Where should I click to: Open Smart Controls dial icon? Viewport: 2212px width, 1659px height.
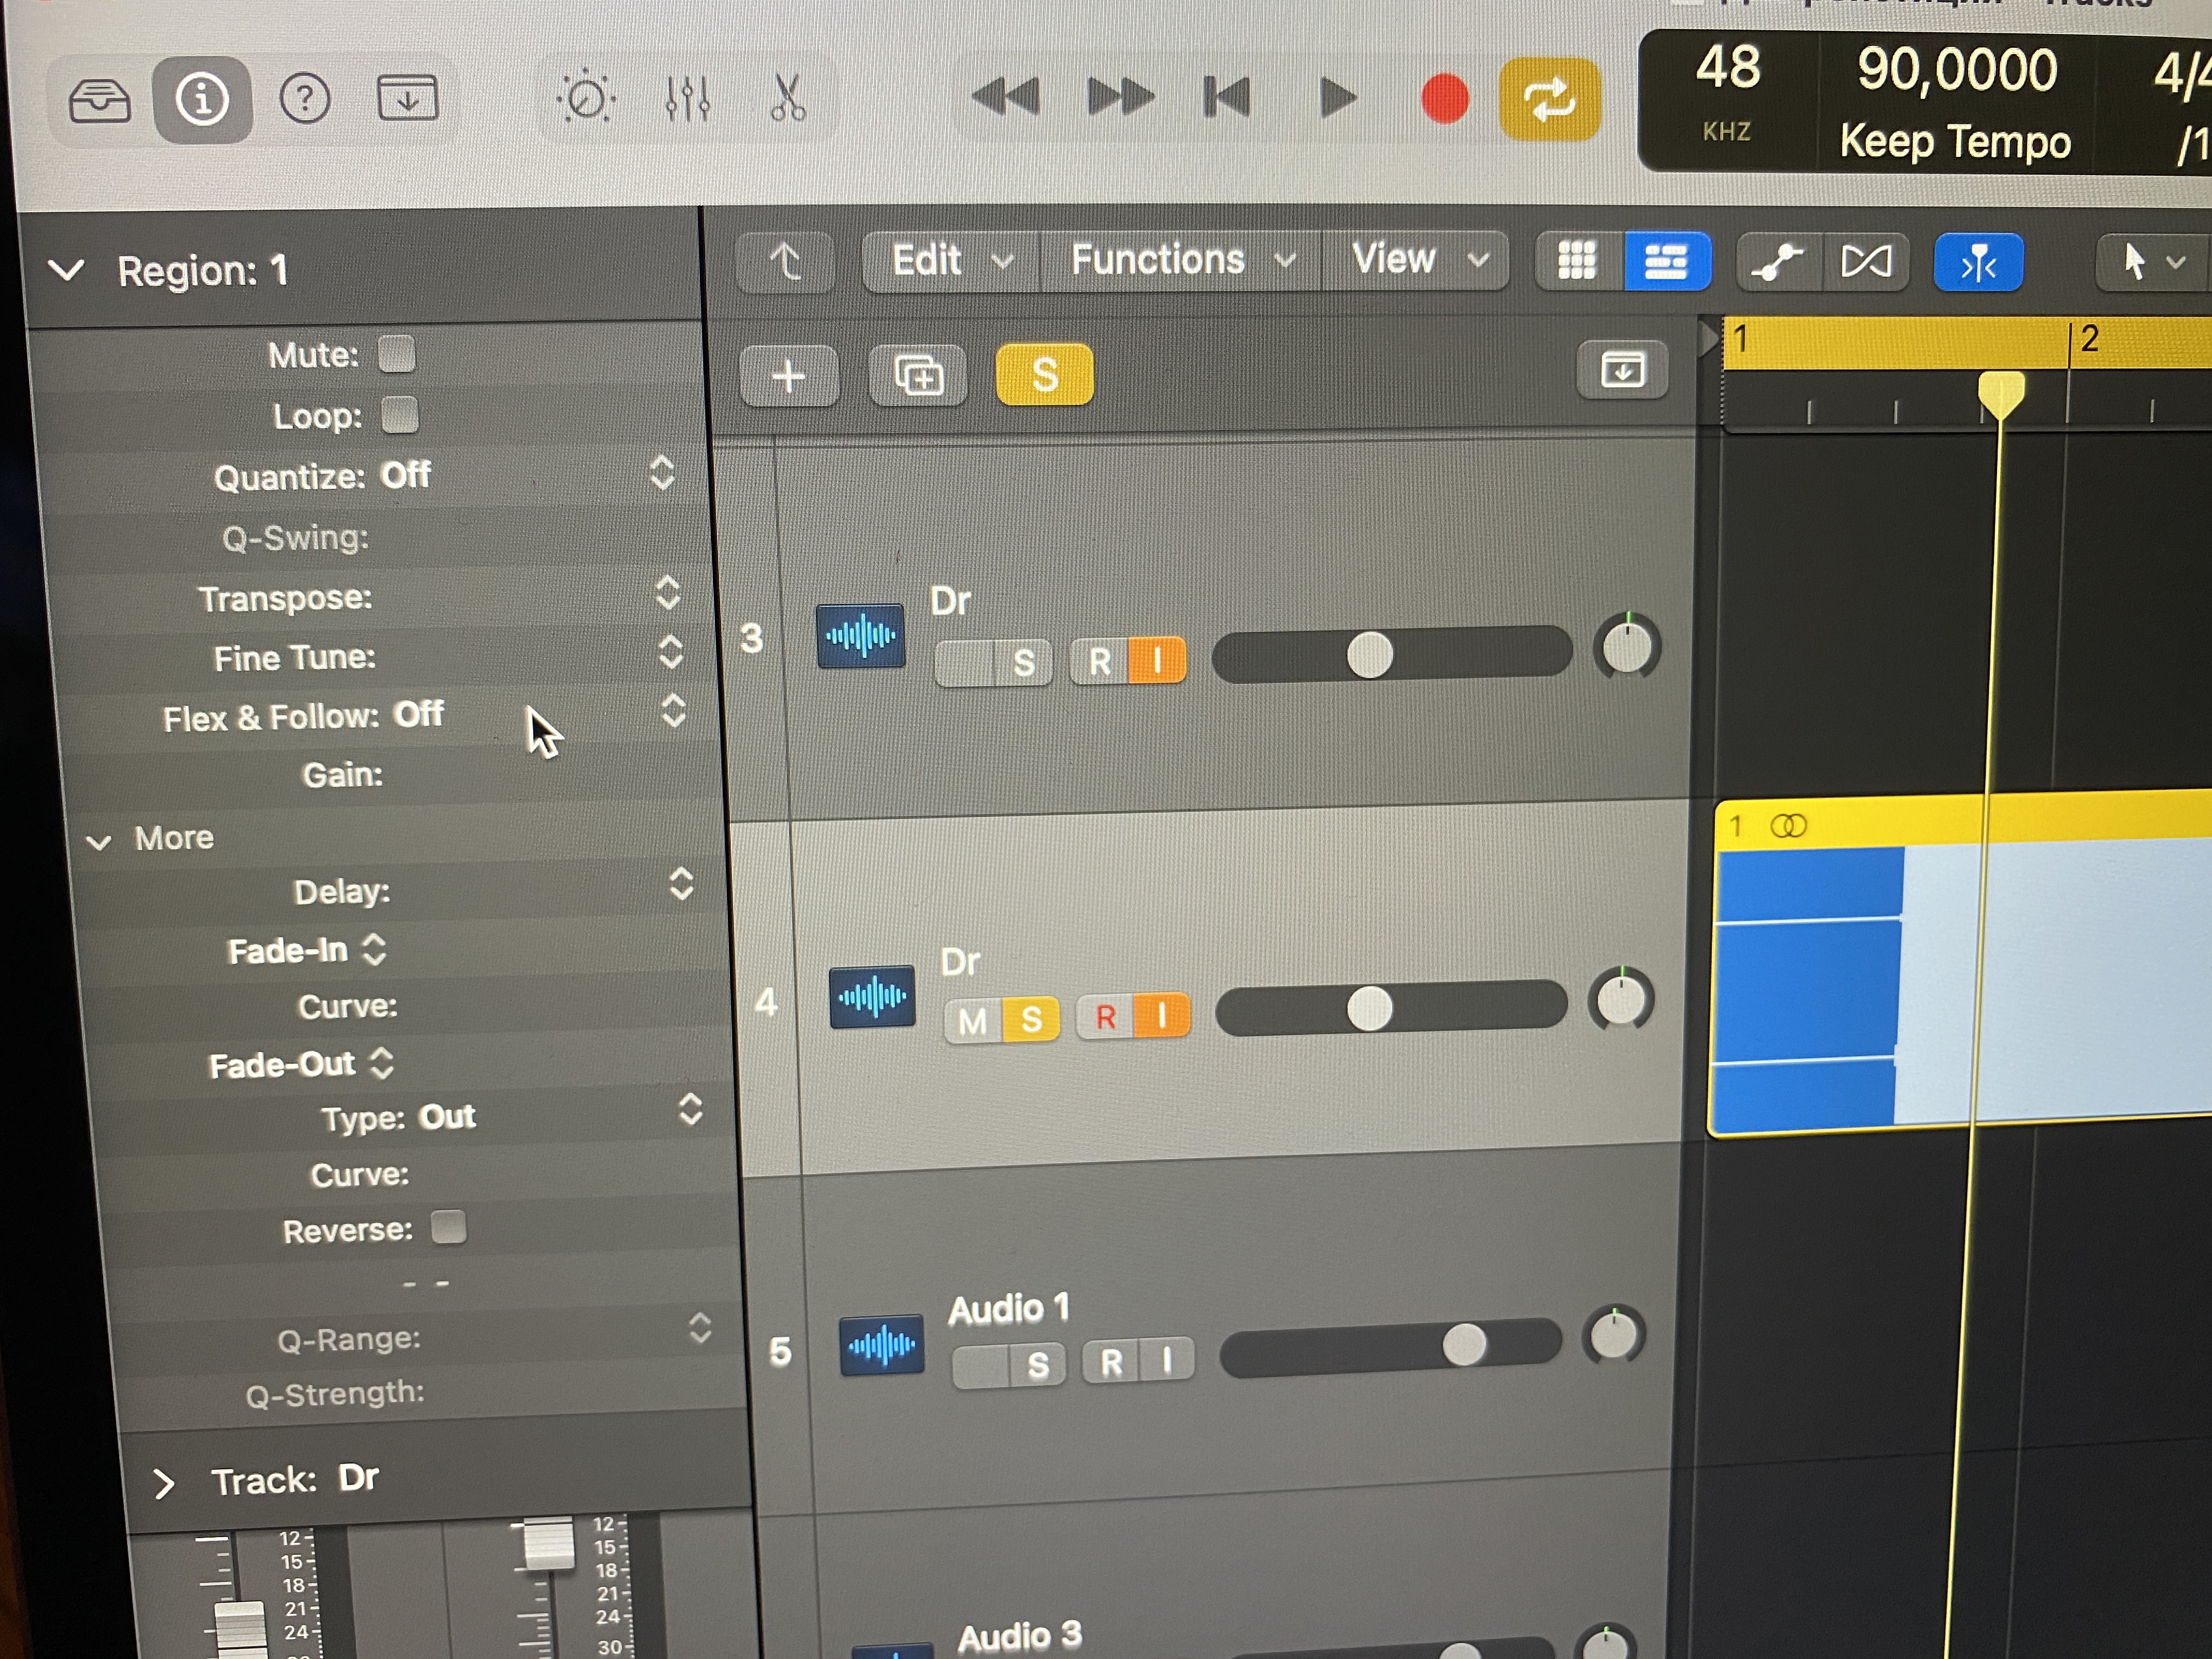pyautogui.click(x=585, y=99)
